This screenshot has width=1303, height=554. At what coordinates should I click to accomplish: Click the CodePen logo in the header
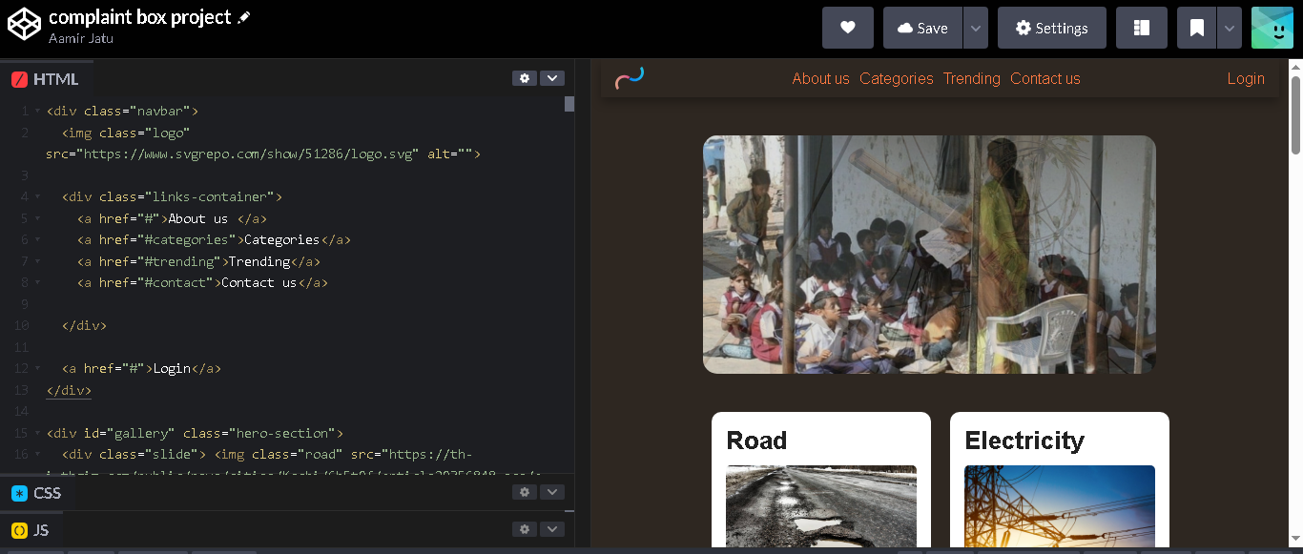pos(24,26)
